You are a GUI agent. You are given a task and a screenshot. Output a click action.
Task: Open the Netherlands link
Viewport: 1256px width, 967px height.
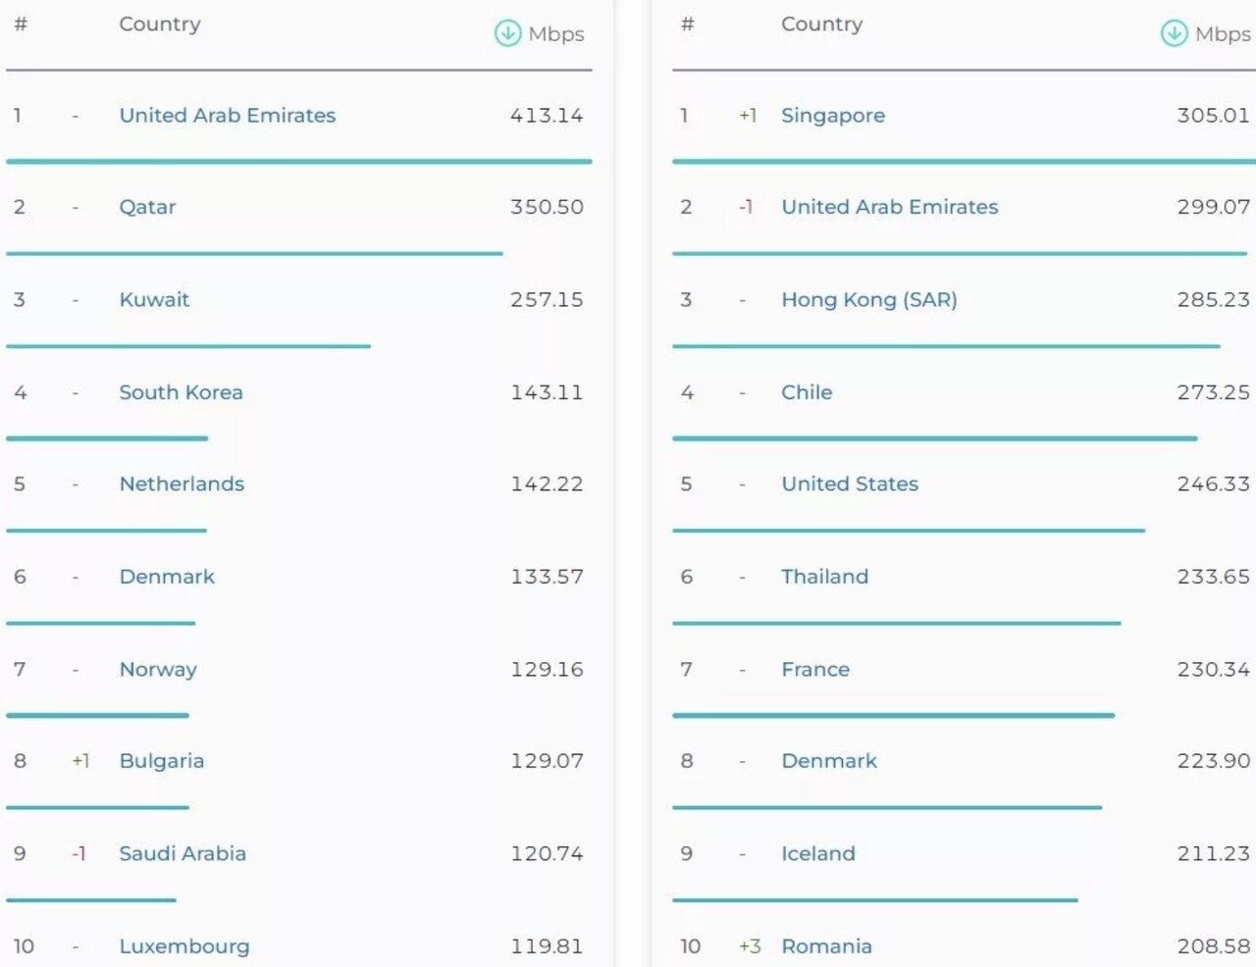[182, 483]
